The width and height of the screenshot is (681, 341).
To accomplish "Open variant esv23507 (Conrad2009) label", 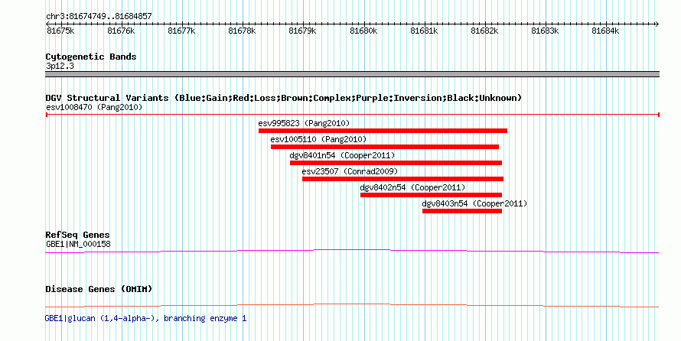I will [x=350, y=171].
